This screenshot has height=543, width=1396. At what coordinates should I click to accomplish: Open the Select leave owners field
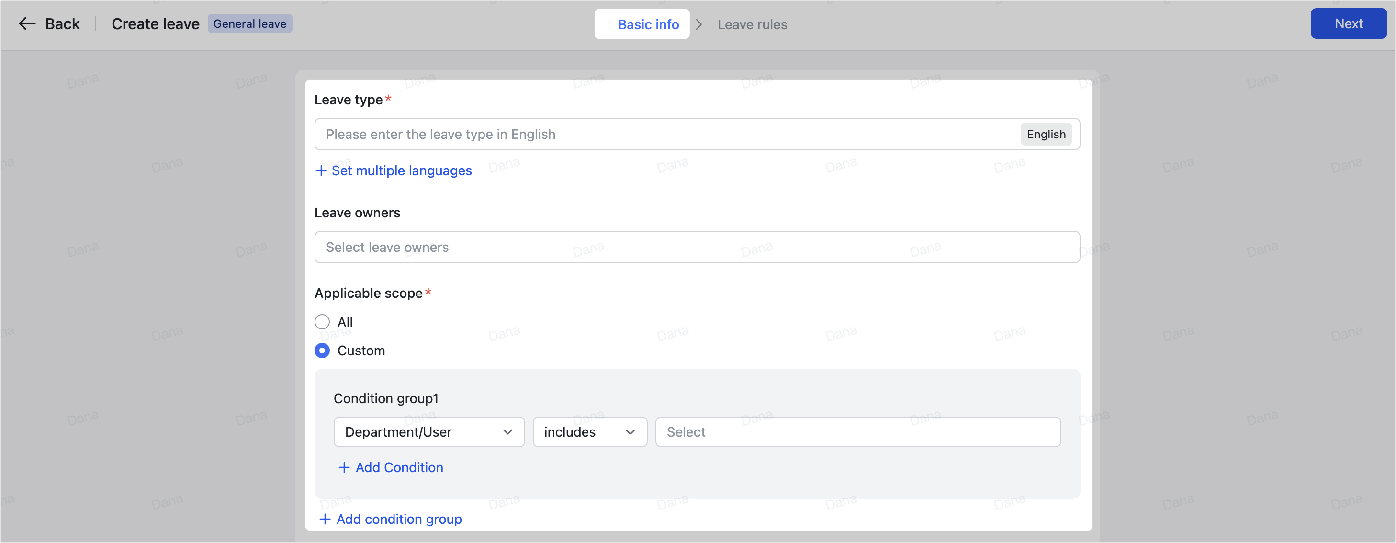click(697, 247)
